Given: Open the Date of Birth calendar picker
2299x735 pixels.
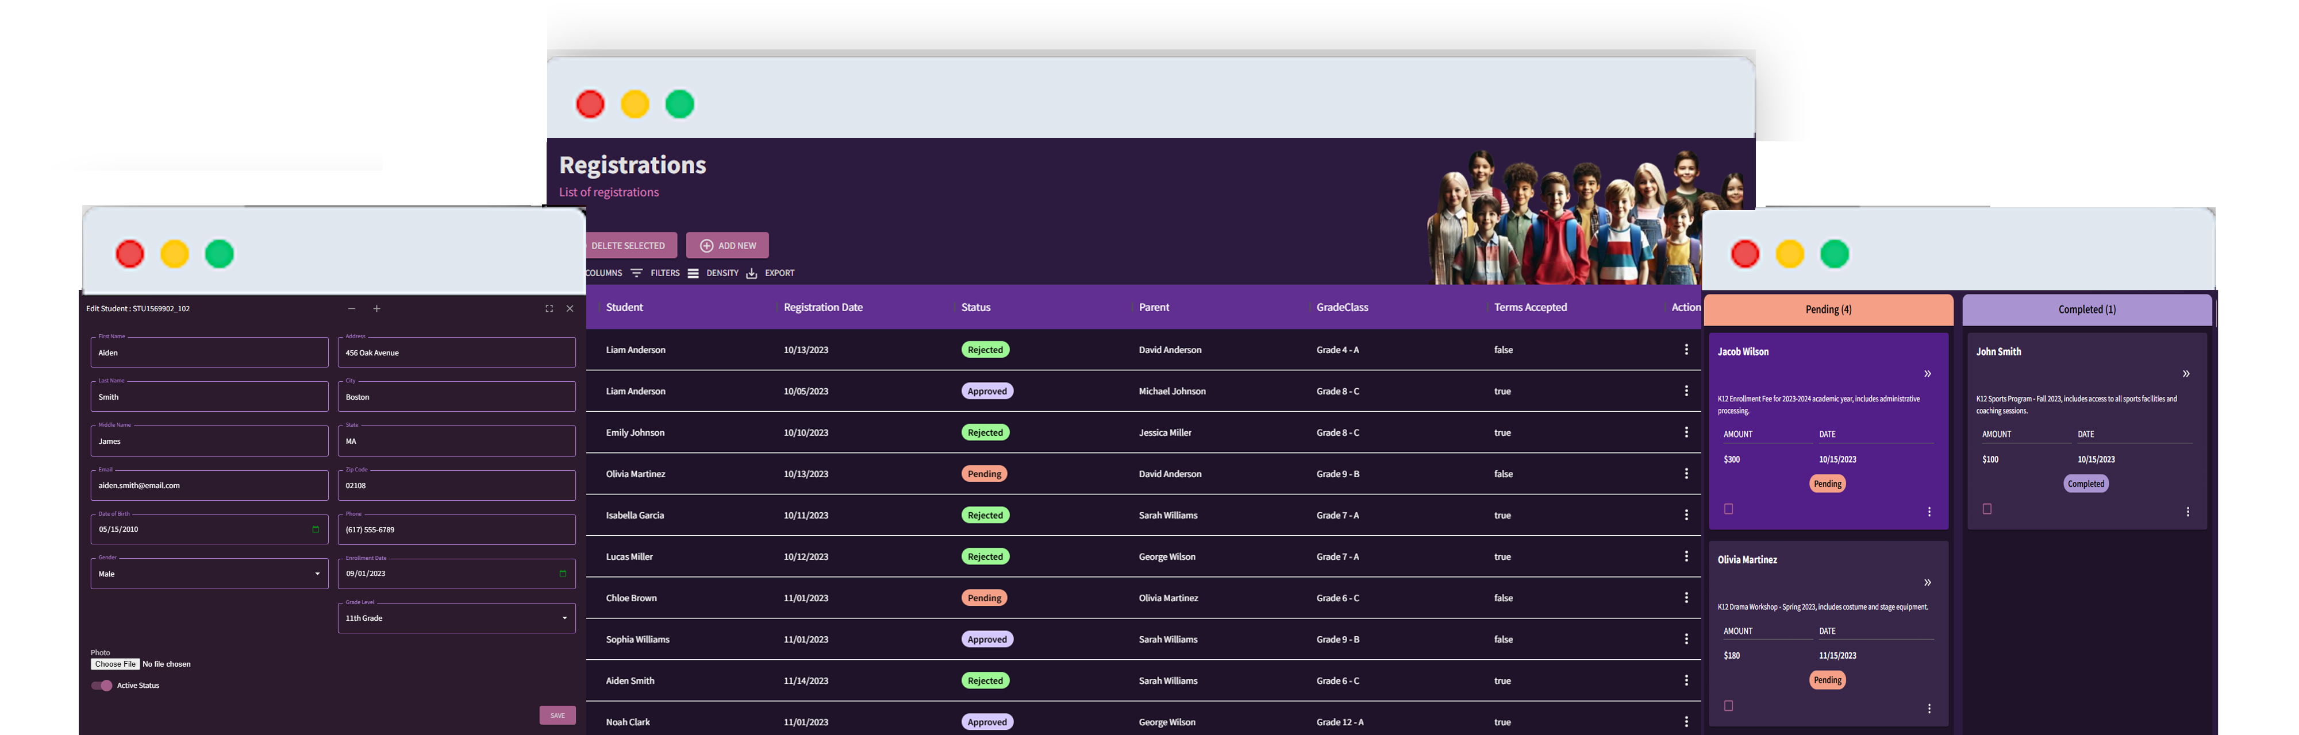Looking at the screenshot, I should point(315,529).
